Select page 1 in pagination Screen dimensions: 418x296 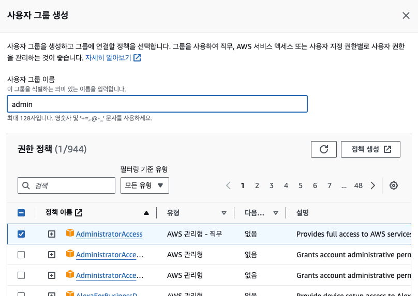coord(243,185)
